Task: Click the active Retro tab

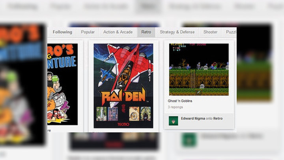Action: coord(146,32)
